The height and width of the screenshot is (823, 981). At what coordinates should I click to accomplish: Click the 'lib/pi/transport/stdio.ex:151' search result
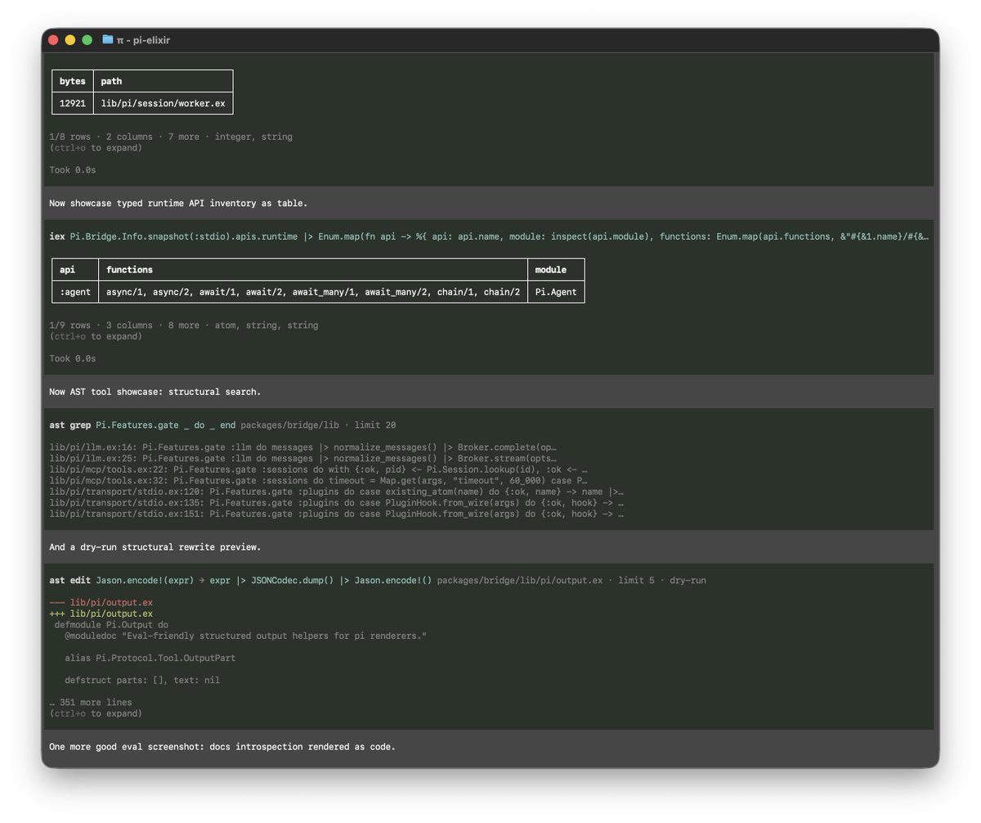tap(337, 514)
